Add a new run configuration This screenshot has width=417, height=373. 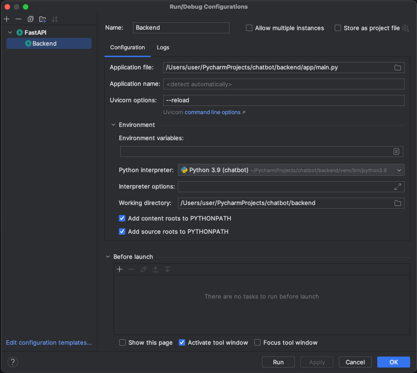pos(7,19)
